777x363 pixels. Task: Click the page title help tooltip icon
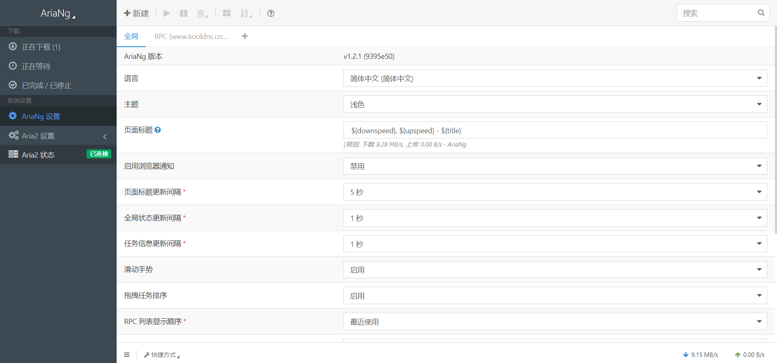158,130
